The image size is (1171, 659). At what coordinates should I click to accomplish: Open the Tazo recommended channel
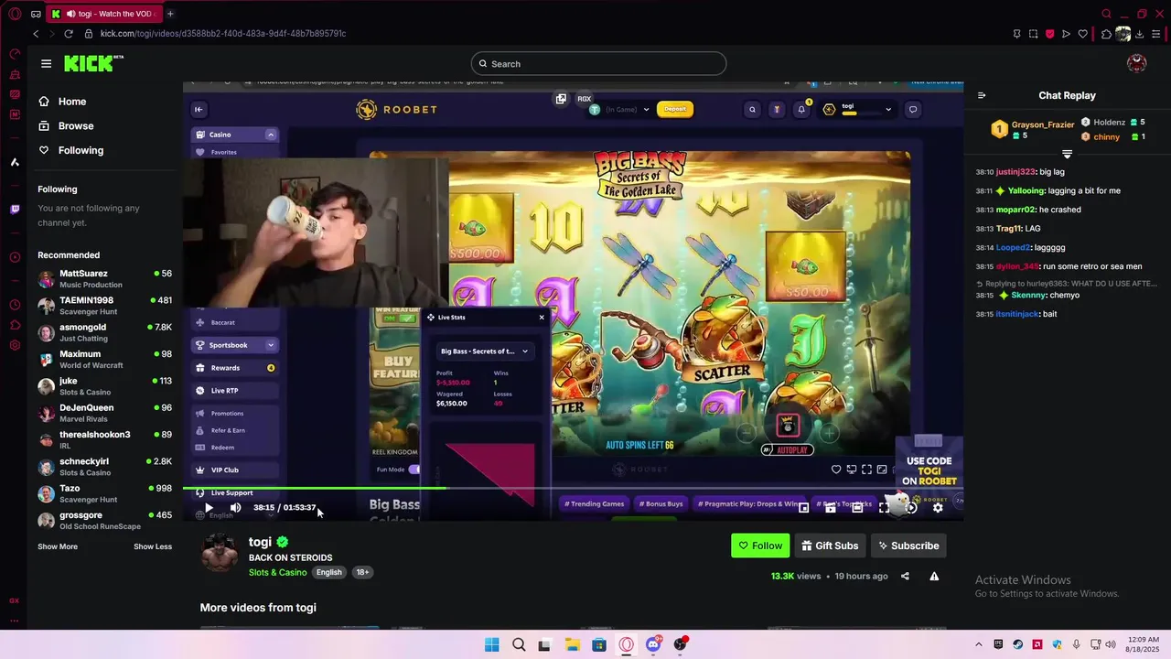click(104, 494)
